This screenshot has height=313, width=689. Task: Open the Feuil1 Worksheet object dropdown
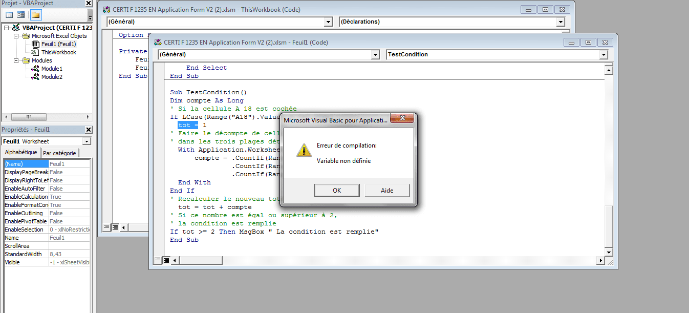point(87,141)
